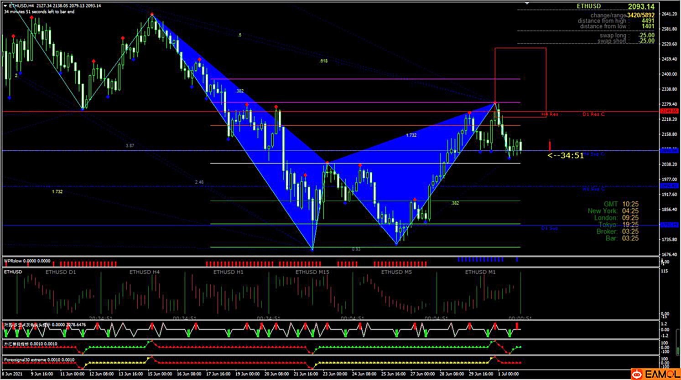The width and height of the screenshot is (681, 380).
Task: Click the D1 Res C resistance label
Action: click(593, 114)
